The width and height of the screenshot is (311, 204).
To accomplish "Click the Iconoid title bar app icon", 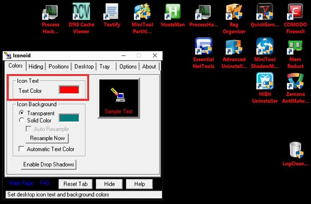I will [x=7, y=55].
